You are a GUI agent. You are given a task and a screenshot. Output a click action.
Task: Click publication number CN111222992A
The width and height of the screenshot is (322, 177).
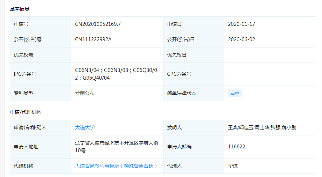pos(93,40)
